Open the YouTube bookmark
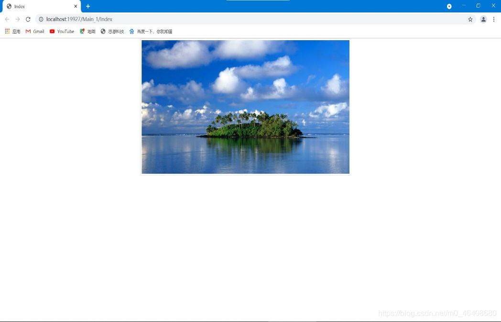Image resolution: width=501 pixels, height=322 pixels. pos(62,31)
